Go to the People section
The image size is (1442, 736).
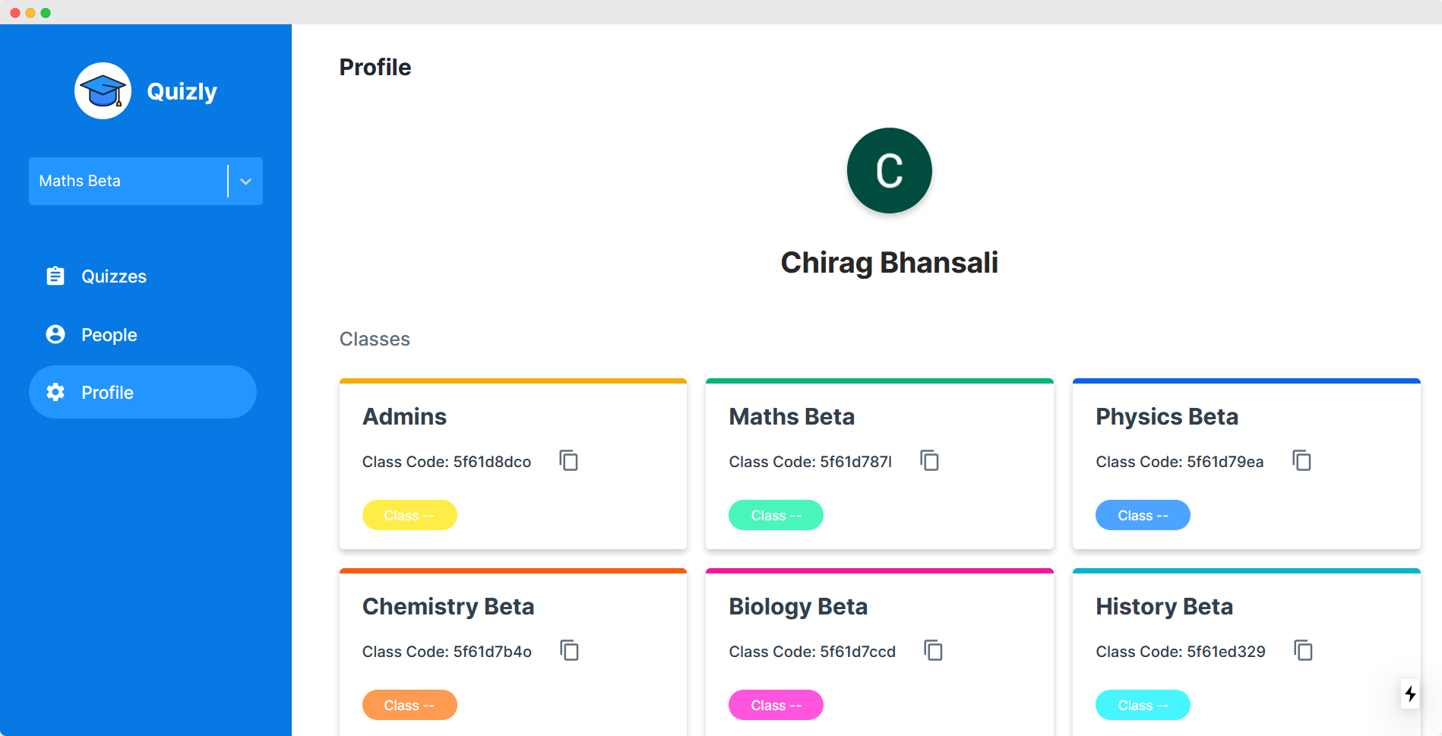(109, 335)
